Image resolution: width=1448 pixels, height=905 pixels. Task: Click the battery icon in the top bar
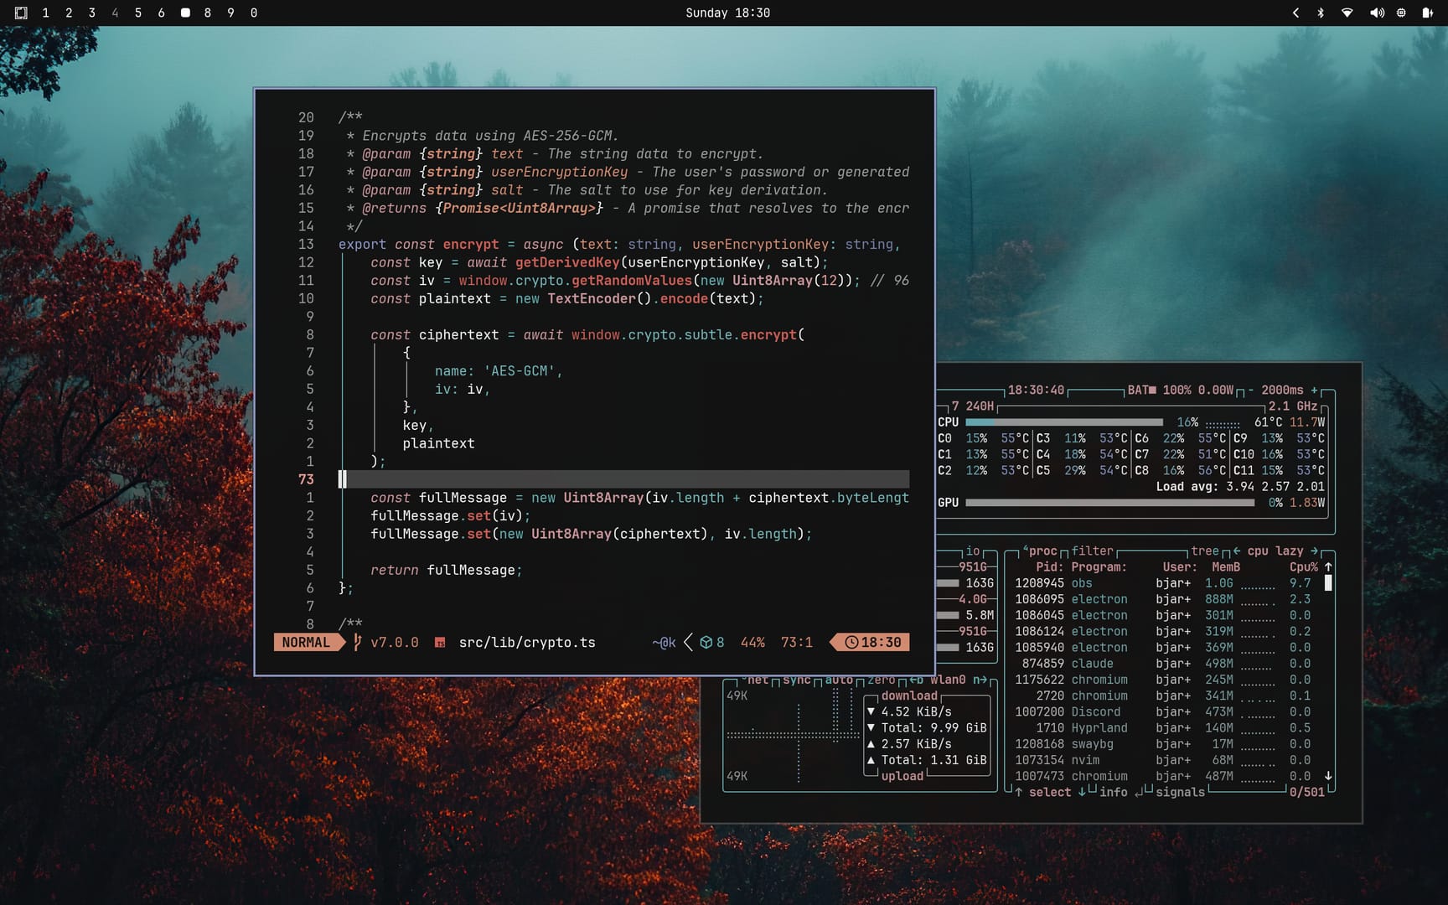1427,13
